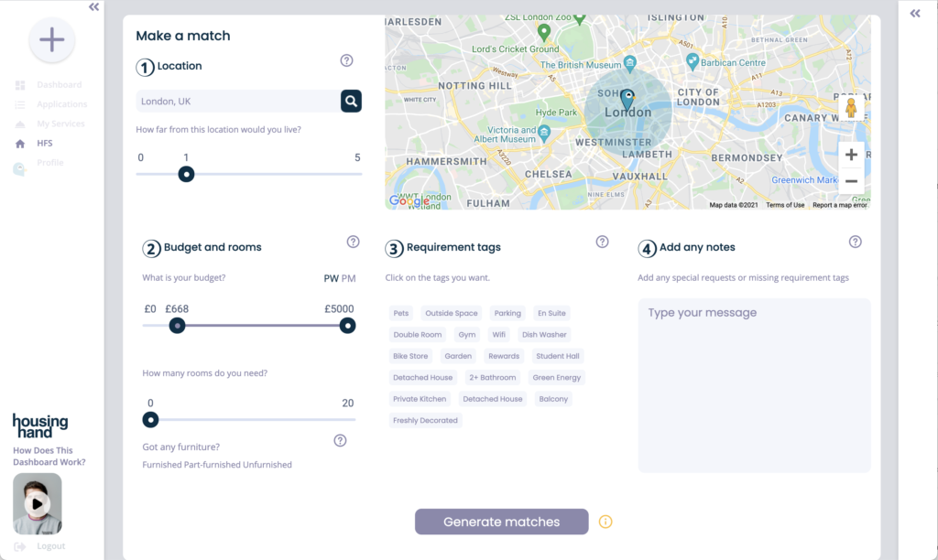Toggle the Student Hall tag
The image size is (938, 560).
(558, 356)
